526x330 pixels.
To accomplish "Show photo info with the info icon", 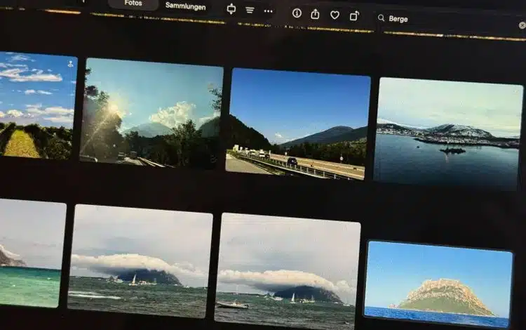I will click(x=297, y=13).
